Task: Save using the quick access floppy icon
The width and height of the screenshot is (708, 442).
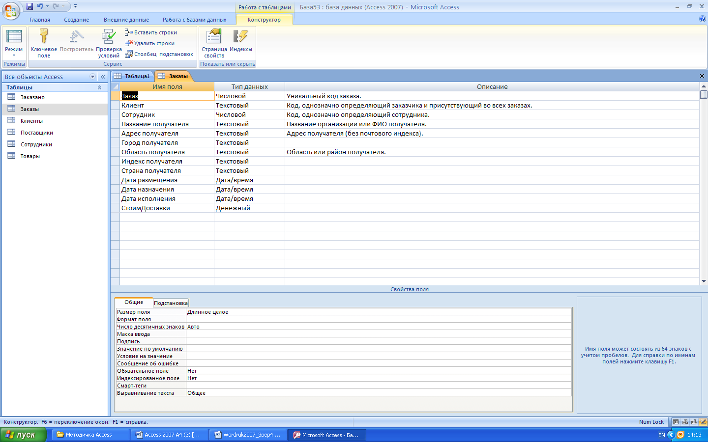Action: 29,6
